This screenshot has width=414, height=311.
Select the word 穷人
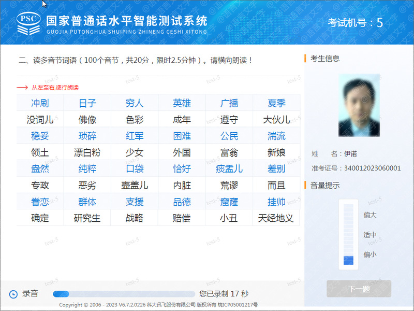[135, 103]
